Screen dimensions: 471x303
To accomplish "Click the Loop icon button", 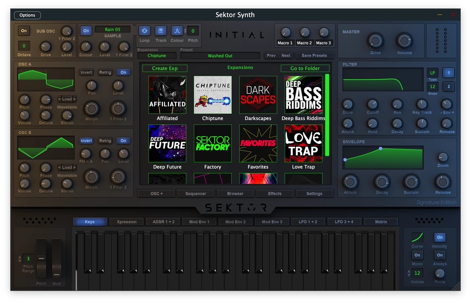I will tap(144, 31).
